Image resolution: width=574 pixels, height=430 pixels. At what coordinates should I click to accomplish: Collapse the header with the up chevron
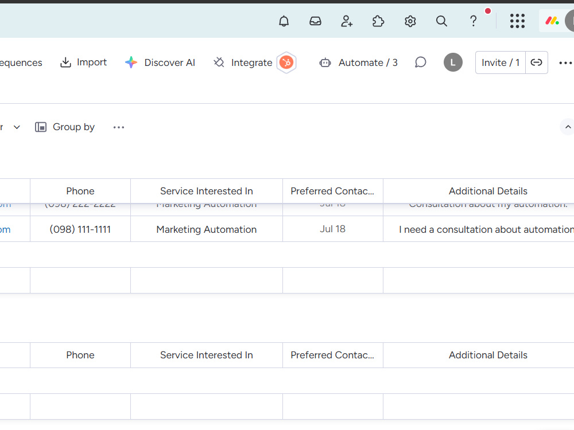click(568, 127)
